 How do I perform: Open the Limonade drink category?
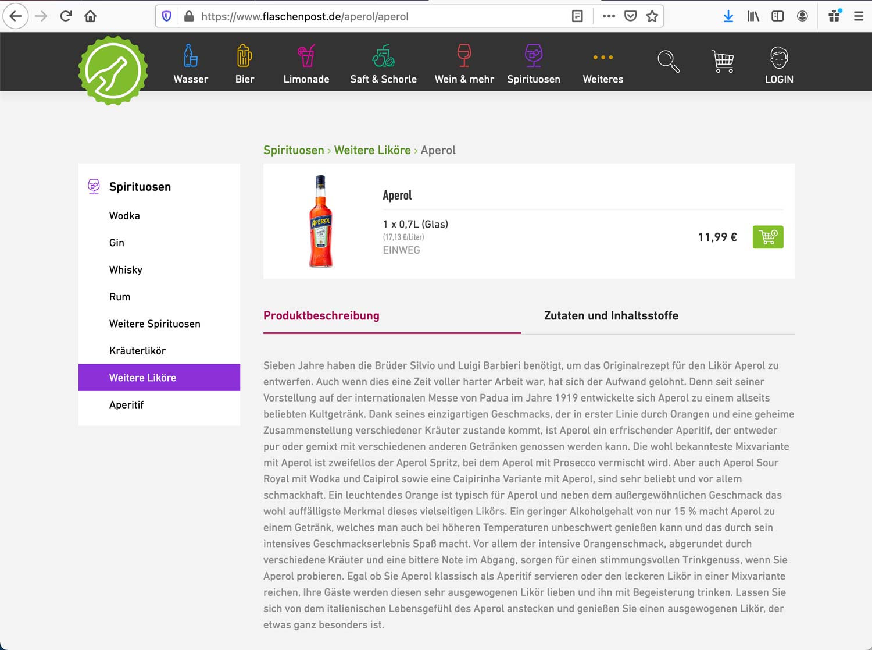click(306, 63)
